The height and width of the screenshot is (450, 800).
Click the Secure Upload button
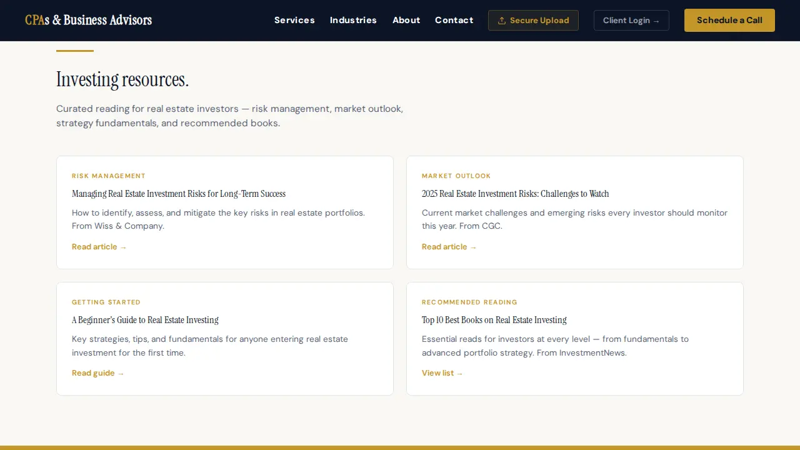[533, 20]
